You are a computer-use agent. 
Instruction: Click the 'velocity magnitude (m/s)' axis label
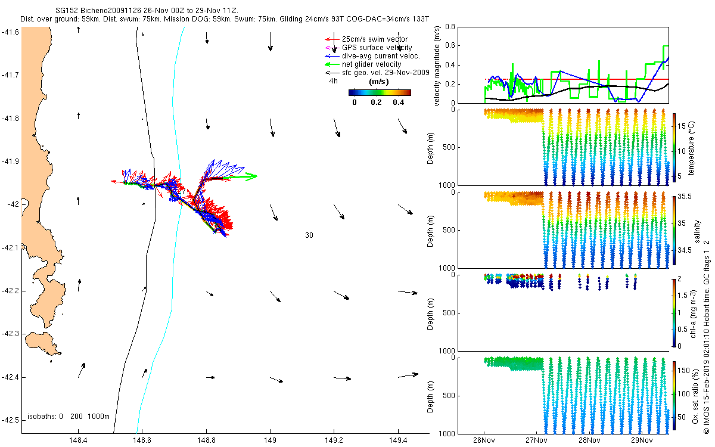click(437, 66)
